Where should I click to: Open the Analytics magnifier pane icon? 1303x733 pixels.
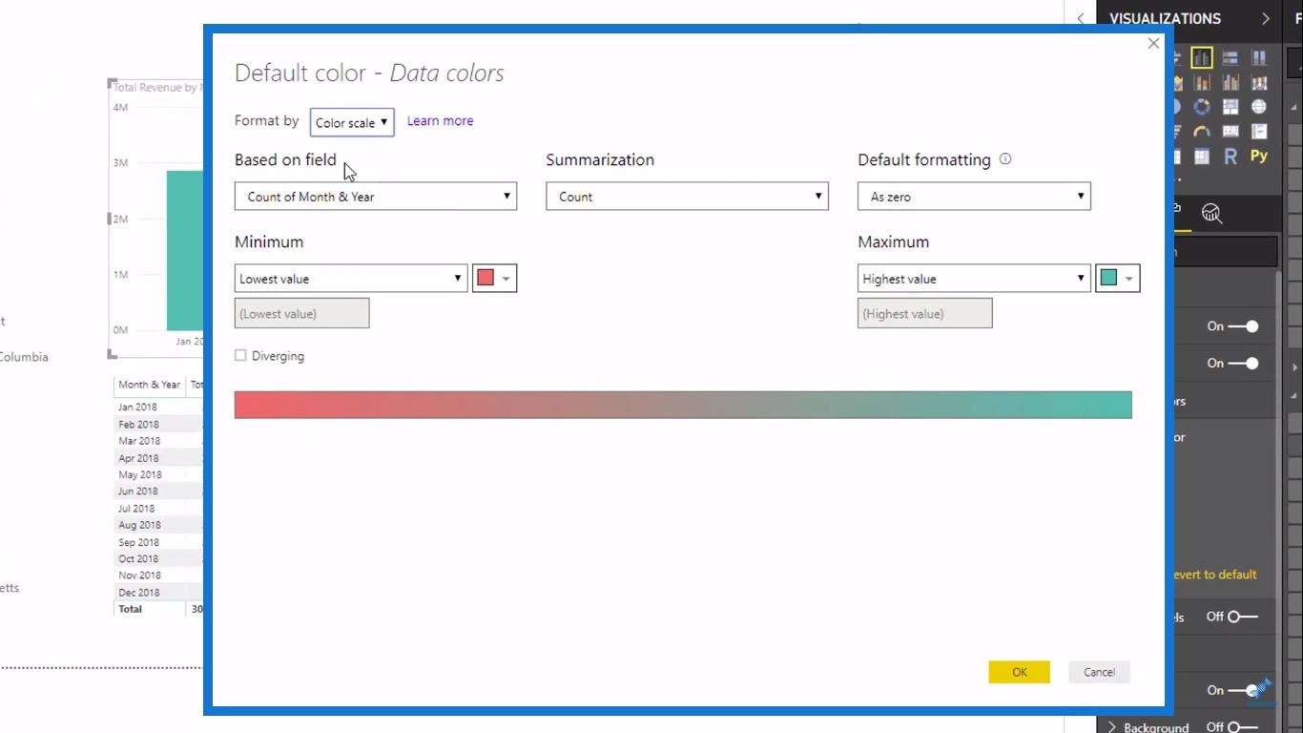[x=1211, y=214]
